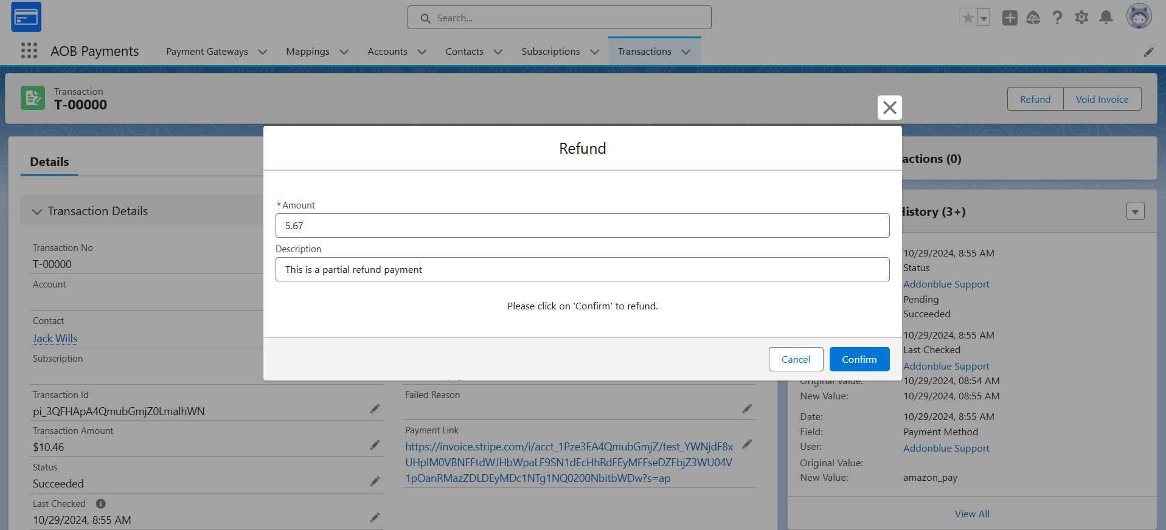This screenshot has height=530, width=1166.
Task: Click the AOB Payments app logo icon
Action: (26, 17)
